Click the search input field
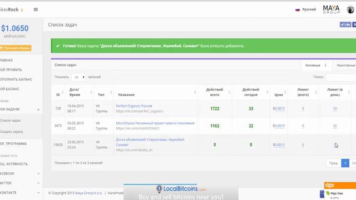This screenshot has width=356, height=200. tap(340, 77)
